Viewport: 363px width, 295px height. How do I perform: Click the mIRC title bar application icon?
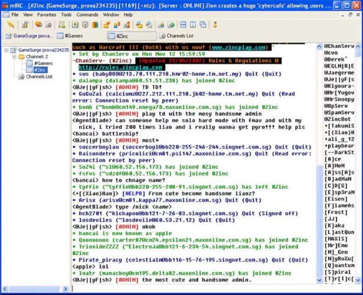point(5,5)
